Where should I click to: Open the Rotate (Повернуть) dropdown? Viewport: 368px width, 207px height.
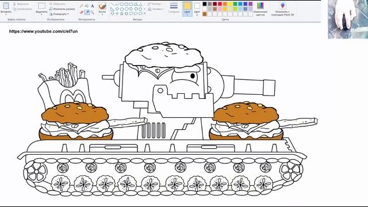tap(59, 14)
